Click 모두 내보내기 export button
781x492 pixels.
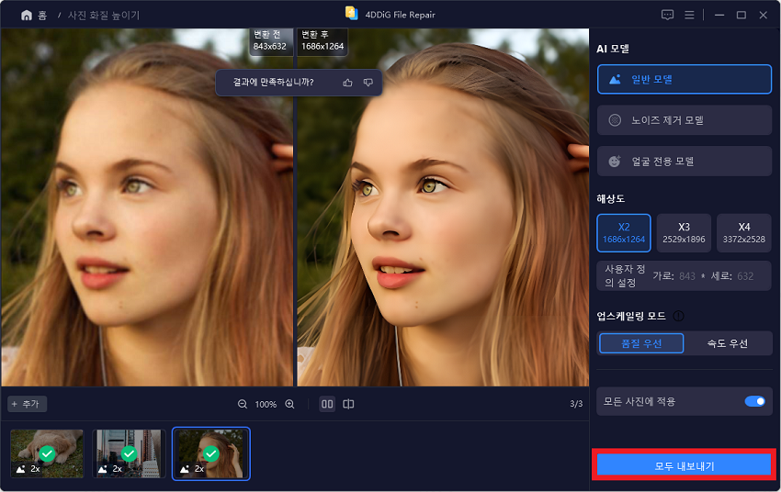pos(684,465)
